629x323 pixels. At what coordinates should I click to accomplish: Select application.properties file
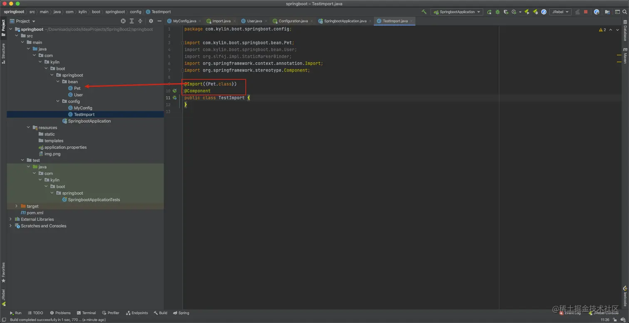(62, 147)
